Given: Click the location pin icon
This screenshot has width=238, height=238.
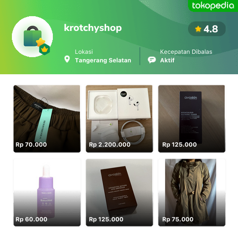Looking at the screenshot, I should pyautogui.click(x=67, y=59).
